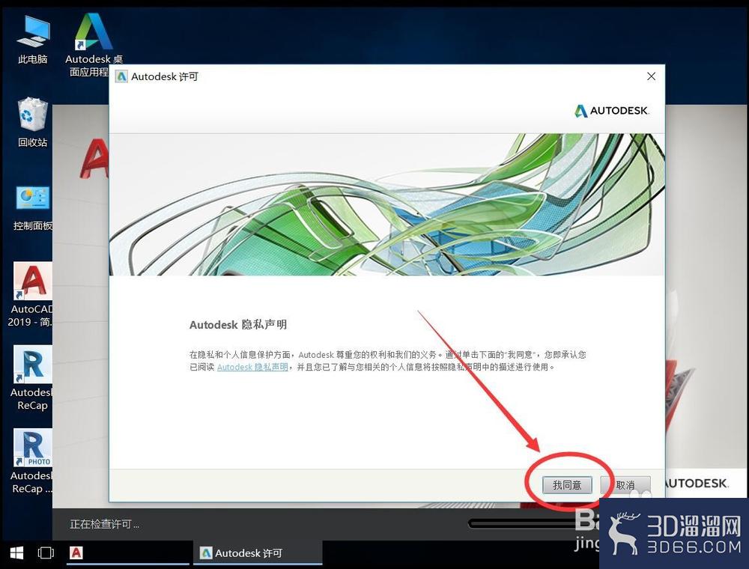The height and width of the screenshot is (569, 749).
Task: Open Task View in the taskbar
Action: coord(46,553)
